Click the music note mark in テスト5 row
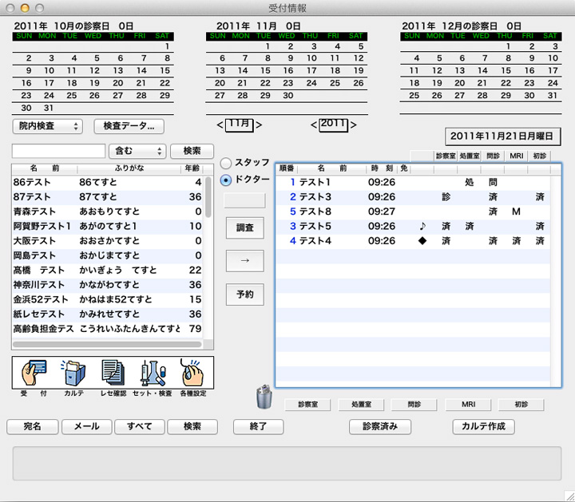Viewport: 575px width, 502px height. tap(422, 226)
